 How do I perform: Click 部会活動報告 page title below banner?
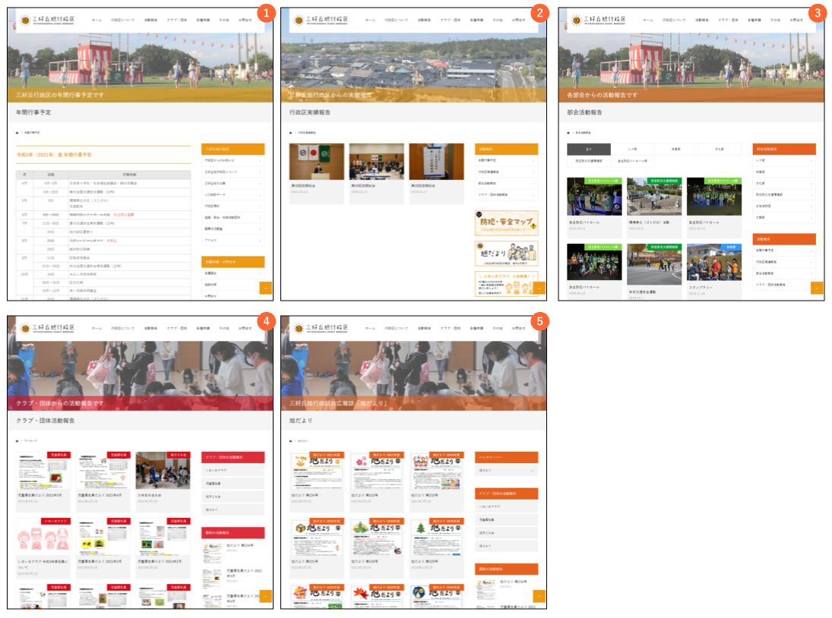click(585, 112)
